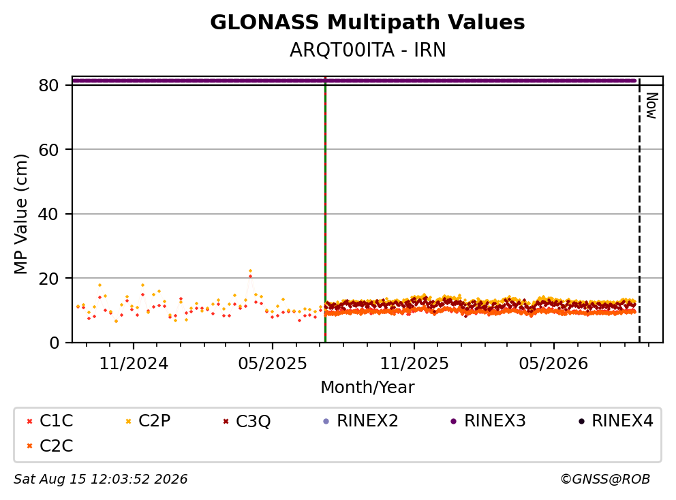Click the RINEX2 legend dot
The height and width of the screenshot is (500, 676).
(x=326, y=421)
